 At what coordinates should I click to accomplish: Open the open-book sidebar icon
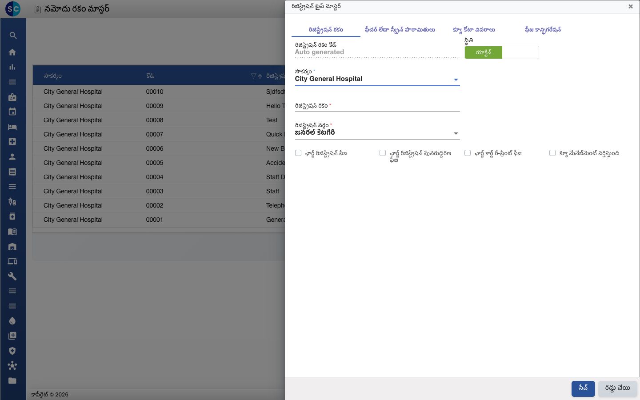tap(12, 232)
